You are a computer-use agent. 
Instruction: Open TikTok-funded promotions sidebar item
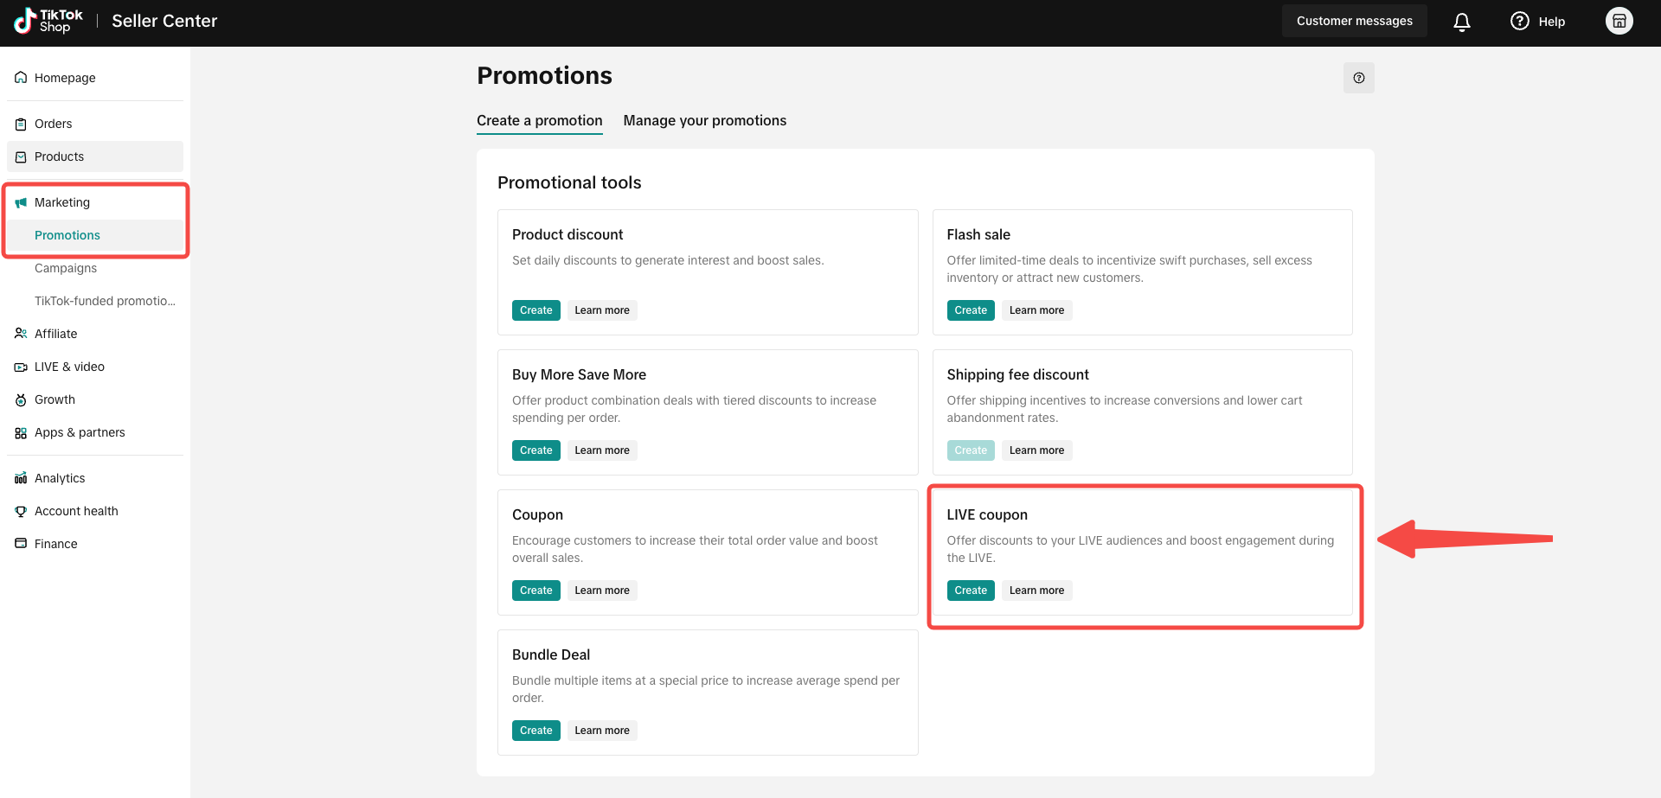click(105, 301)
